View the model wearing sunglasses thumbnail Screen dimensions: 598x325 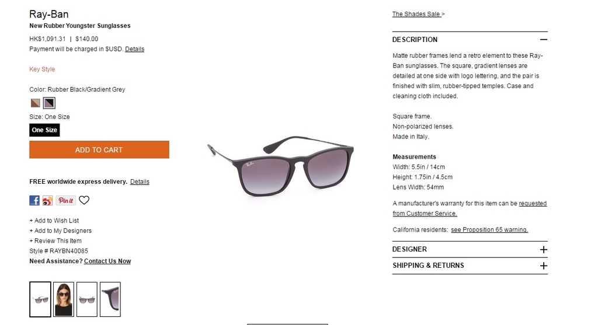pyautogui.click(x=64, y=299)
